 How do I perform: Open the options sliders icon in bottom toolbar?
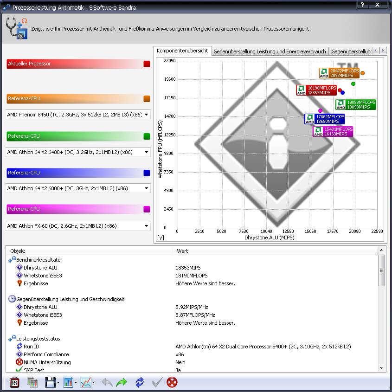pyautogui.click(x=14, y=382)
